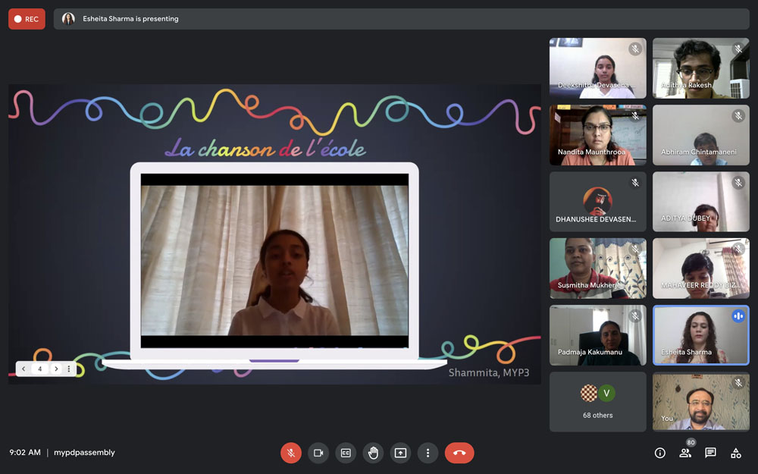758x474 pixels.
Task: Open the activities panel
Action: 735,453
